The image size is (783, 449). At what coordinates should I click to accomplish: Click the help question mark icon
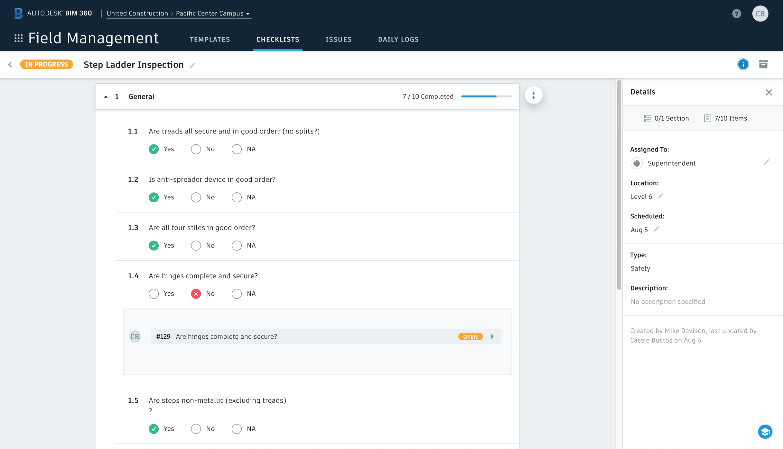(x=737, y=14)
